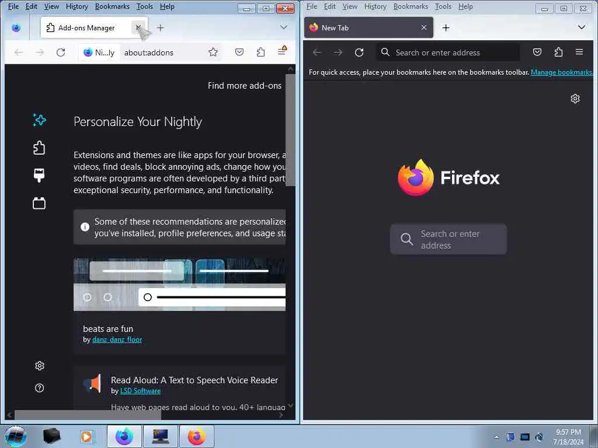
Task: Click Nightly Firefox View icon in tab bar
Action: 16,28
